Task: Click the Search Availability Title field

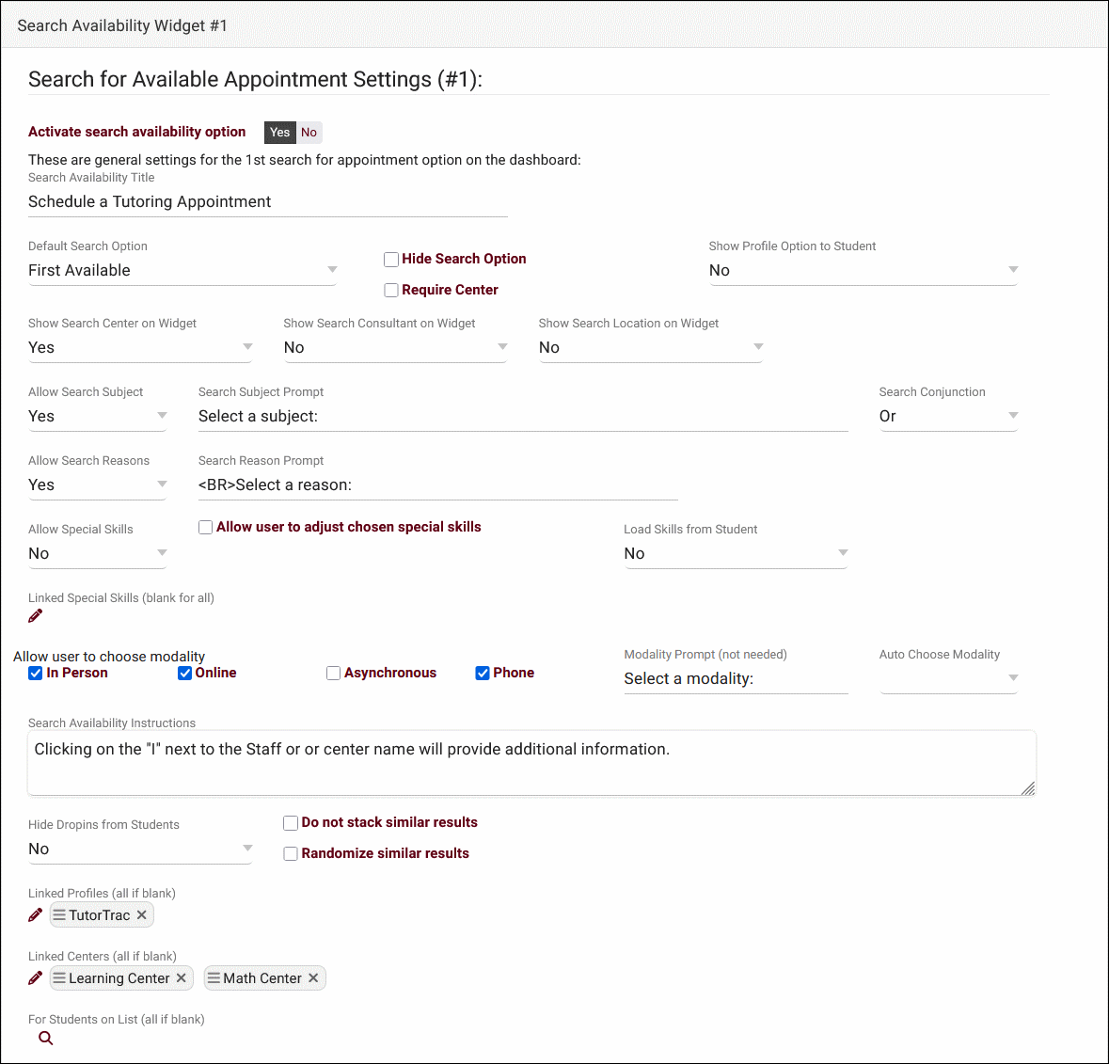Action: pos(267,202)
